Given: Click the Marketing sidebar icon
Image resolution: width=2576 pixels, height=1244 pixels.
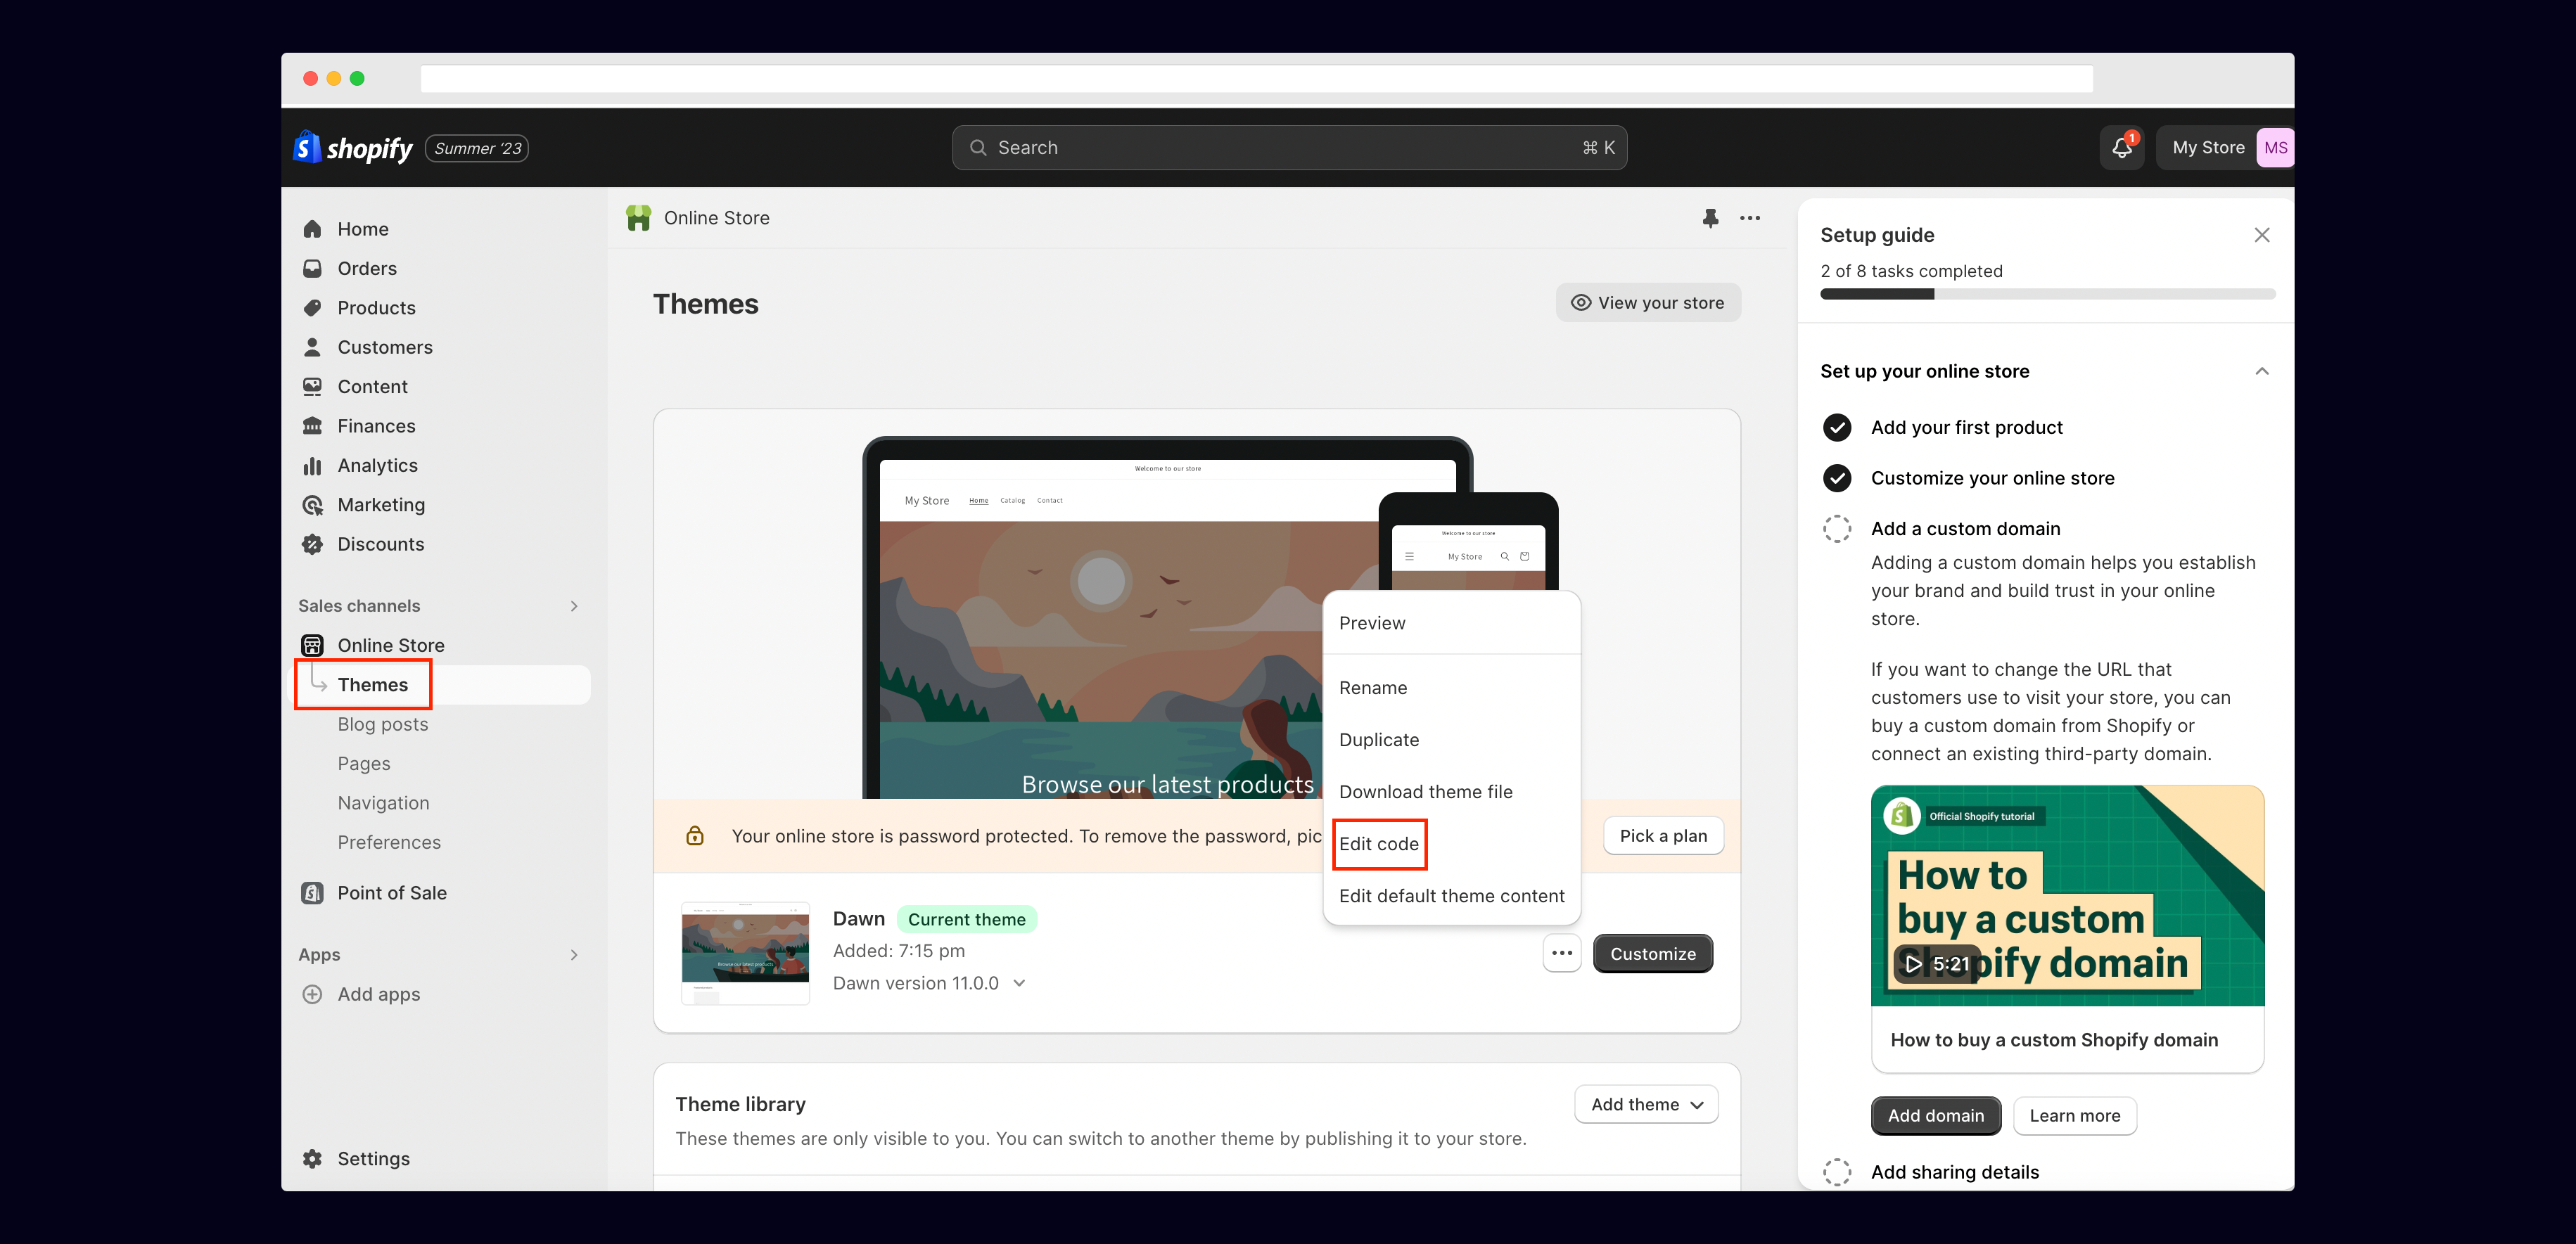Looking at the screenshot, I should click(313, 505).
